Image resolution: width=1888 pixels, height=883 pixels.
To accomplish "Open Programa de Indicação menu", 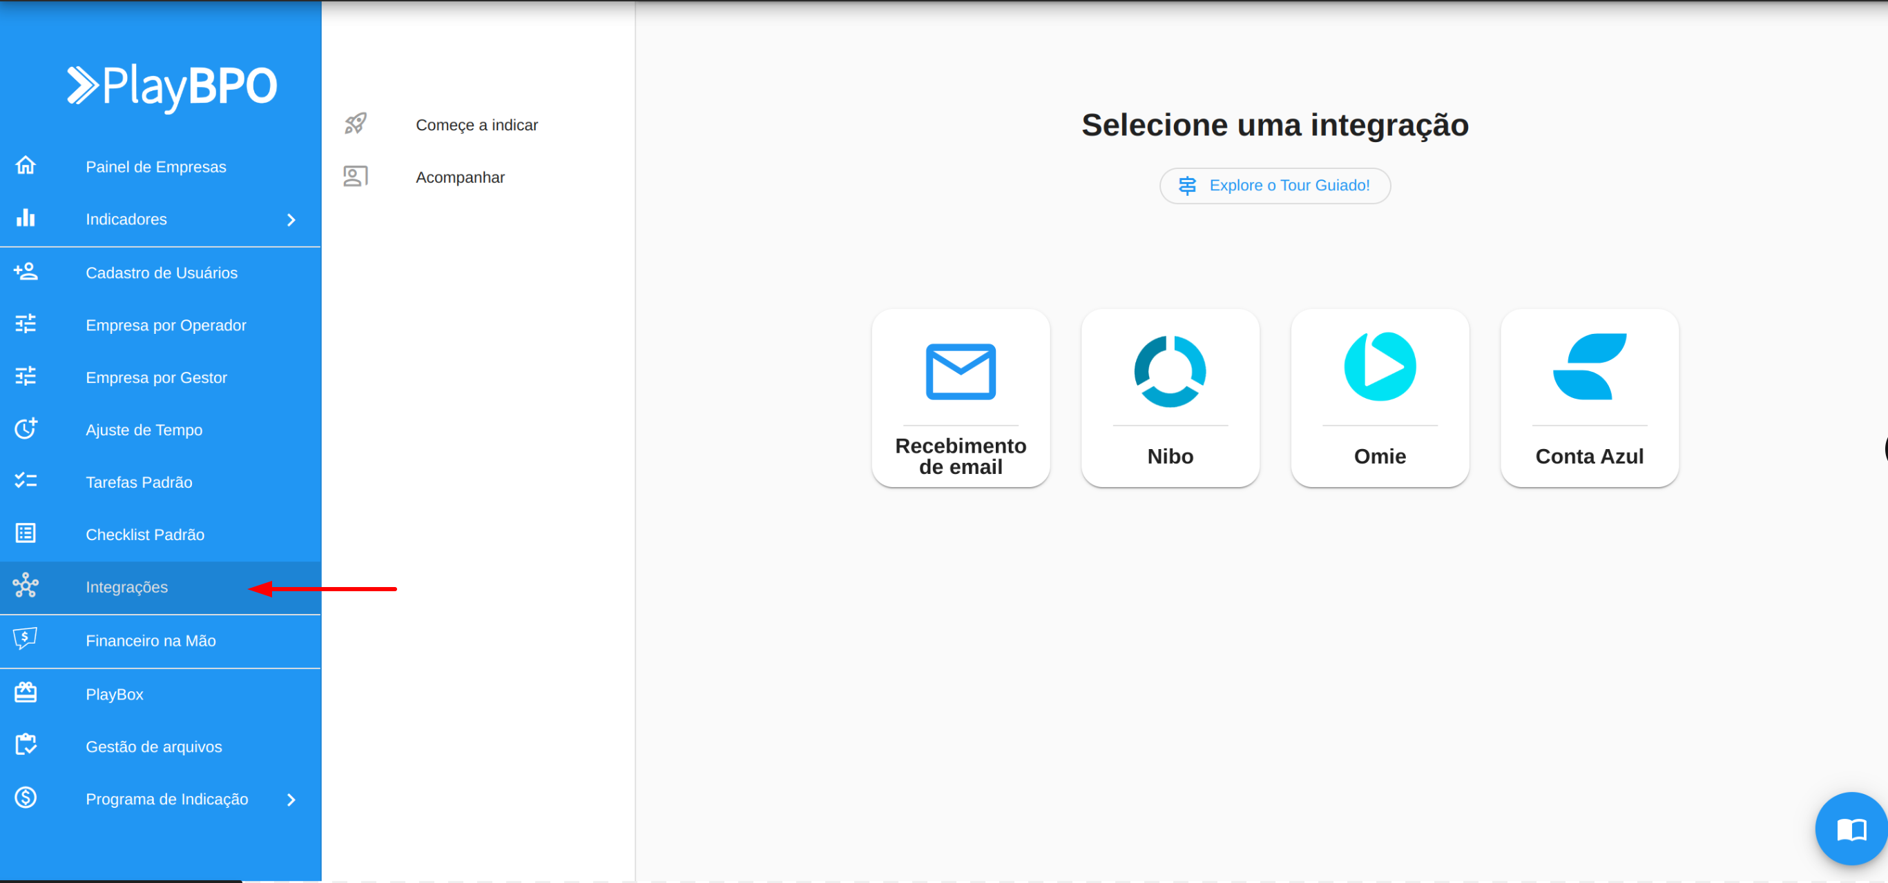I will point(160,800).
